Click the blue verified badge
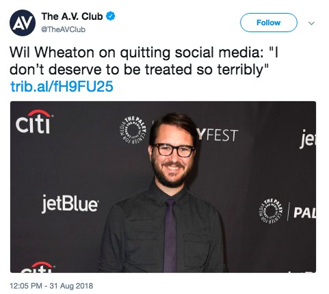Screen dimensions: 329x294 click(111, 16)
